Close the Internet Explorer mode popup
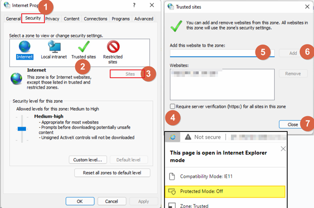 pyautogui.click(x=283, y=149)
